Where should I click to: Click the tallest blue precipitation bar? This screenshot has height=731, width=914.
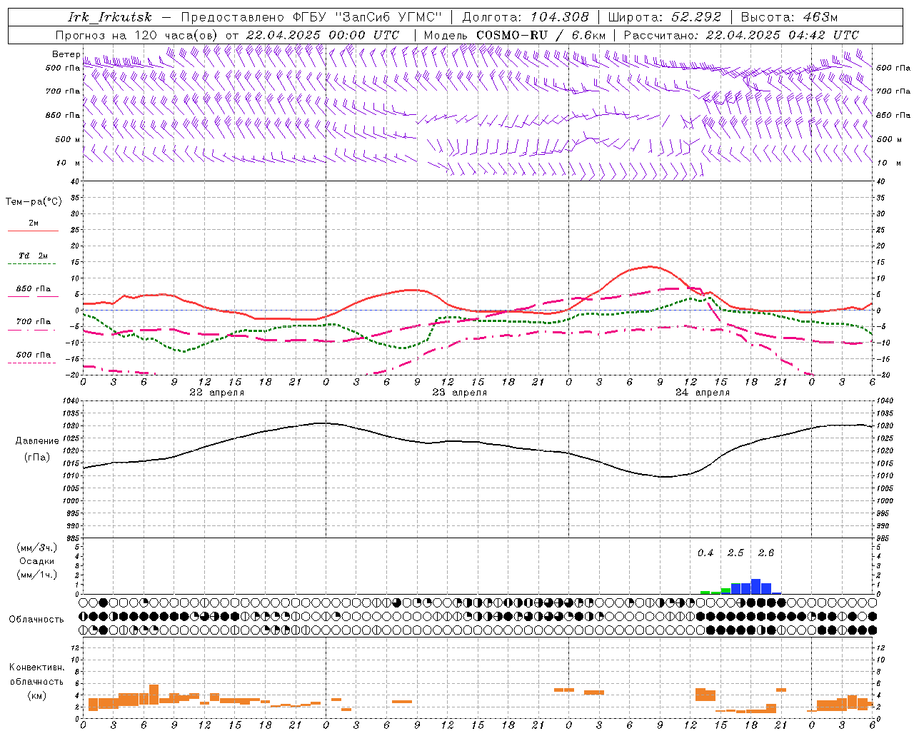coord(755,586)
